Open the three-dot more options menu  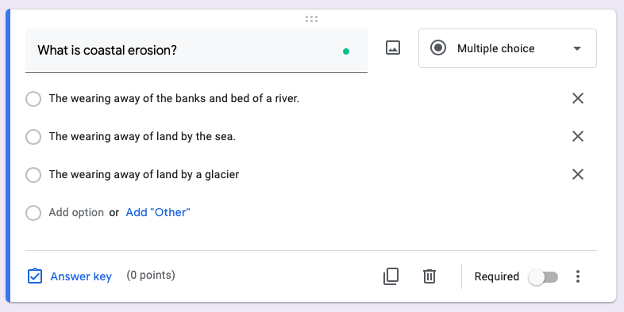click(x=578, y=276)
